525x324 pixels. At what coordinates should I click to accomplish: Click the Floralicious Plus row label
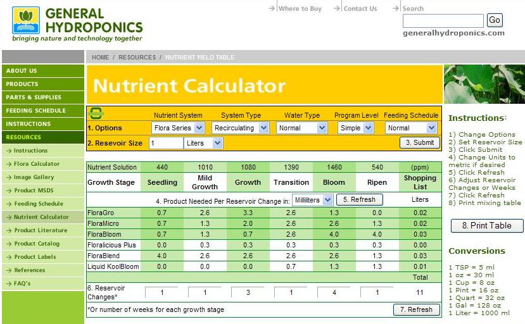coord(111,245)
